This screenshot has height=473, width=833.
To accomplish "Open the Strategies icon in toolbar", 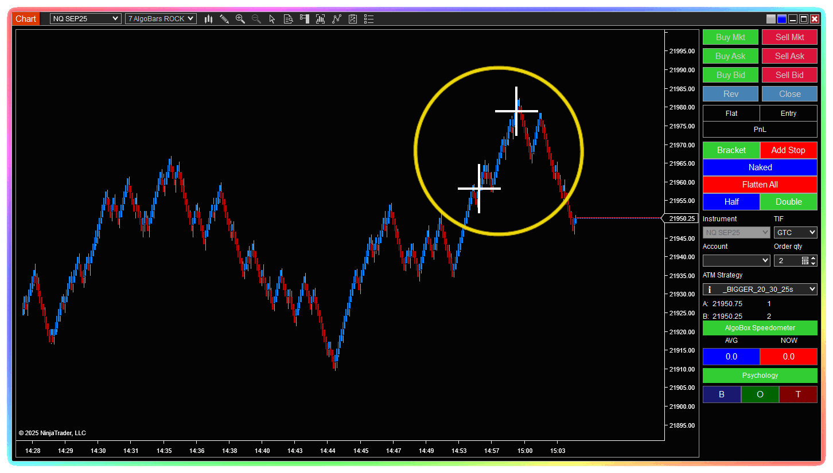I will (x=353, y=19).
